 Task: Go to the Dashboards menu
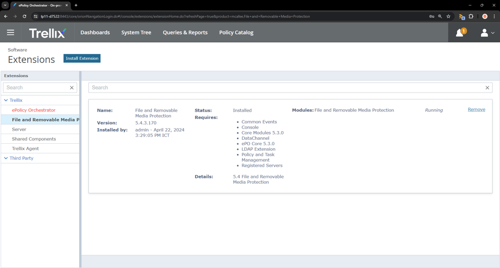(95, 33)
